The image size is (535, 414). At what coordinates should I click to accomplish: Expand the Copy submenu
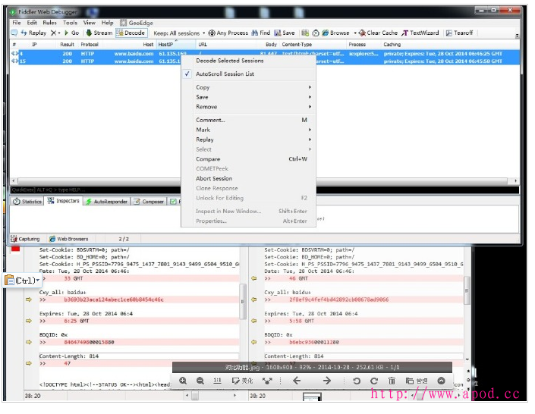pos(203,88)
